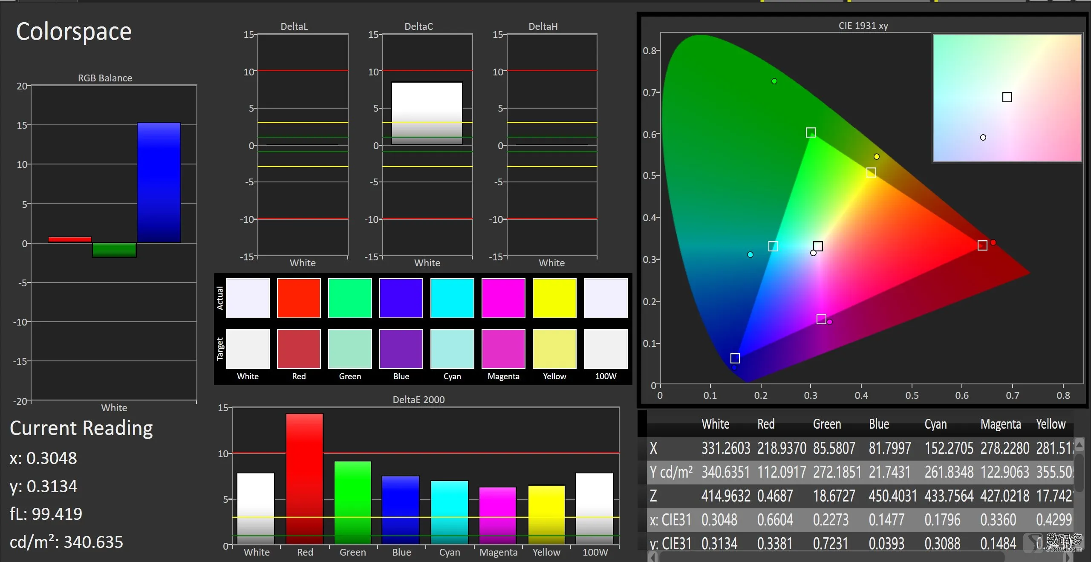The height and width of the screenshot is (562, 1091).
Task: Click the 100W target color swatch
Action: 606,349
